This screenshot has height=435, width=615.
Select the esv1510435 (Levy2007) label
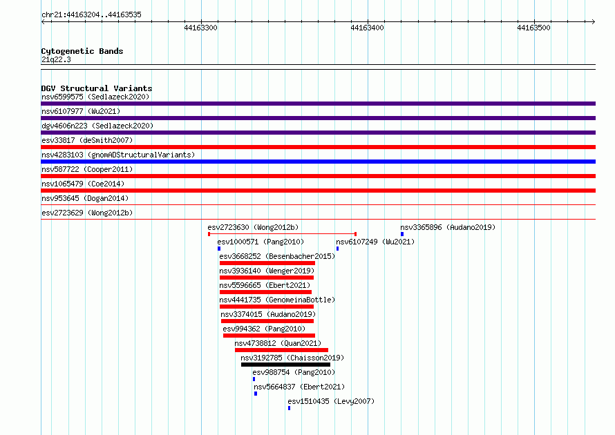[x=331, y=401]
